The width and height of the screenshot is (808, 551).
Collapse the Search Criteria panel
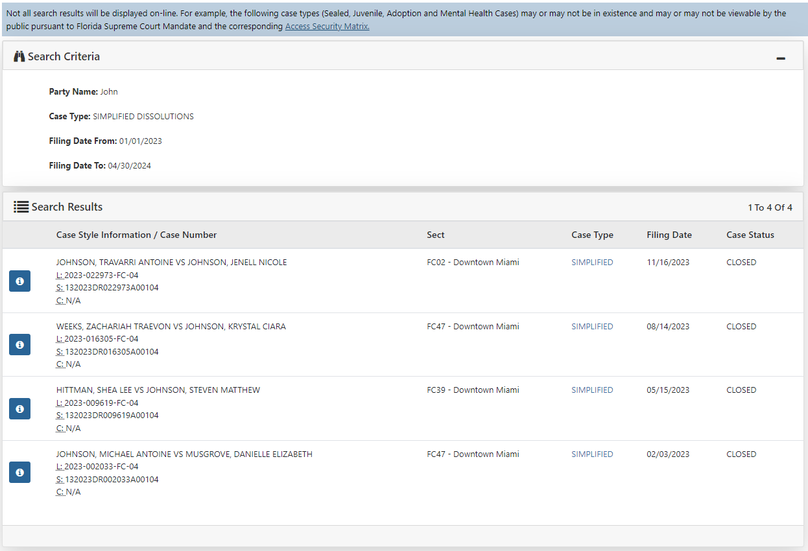[x=781, y=58]
